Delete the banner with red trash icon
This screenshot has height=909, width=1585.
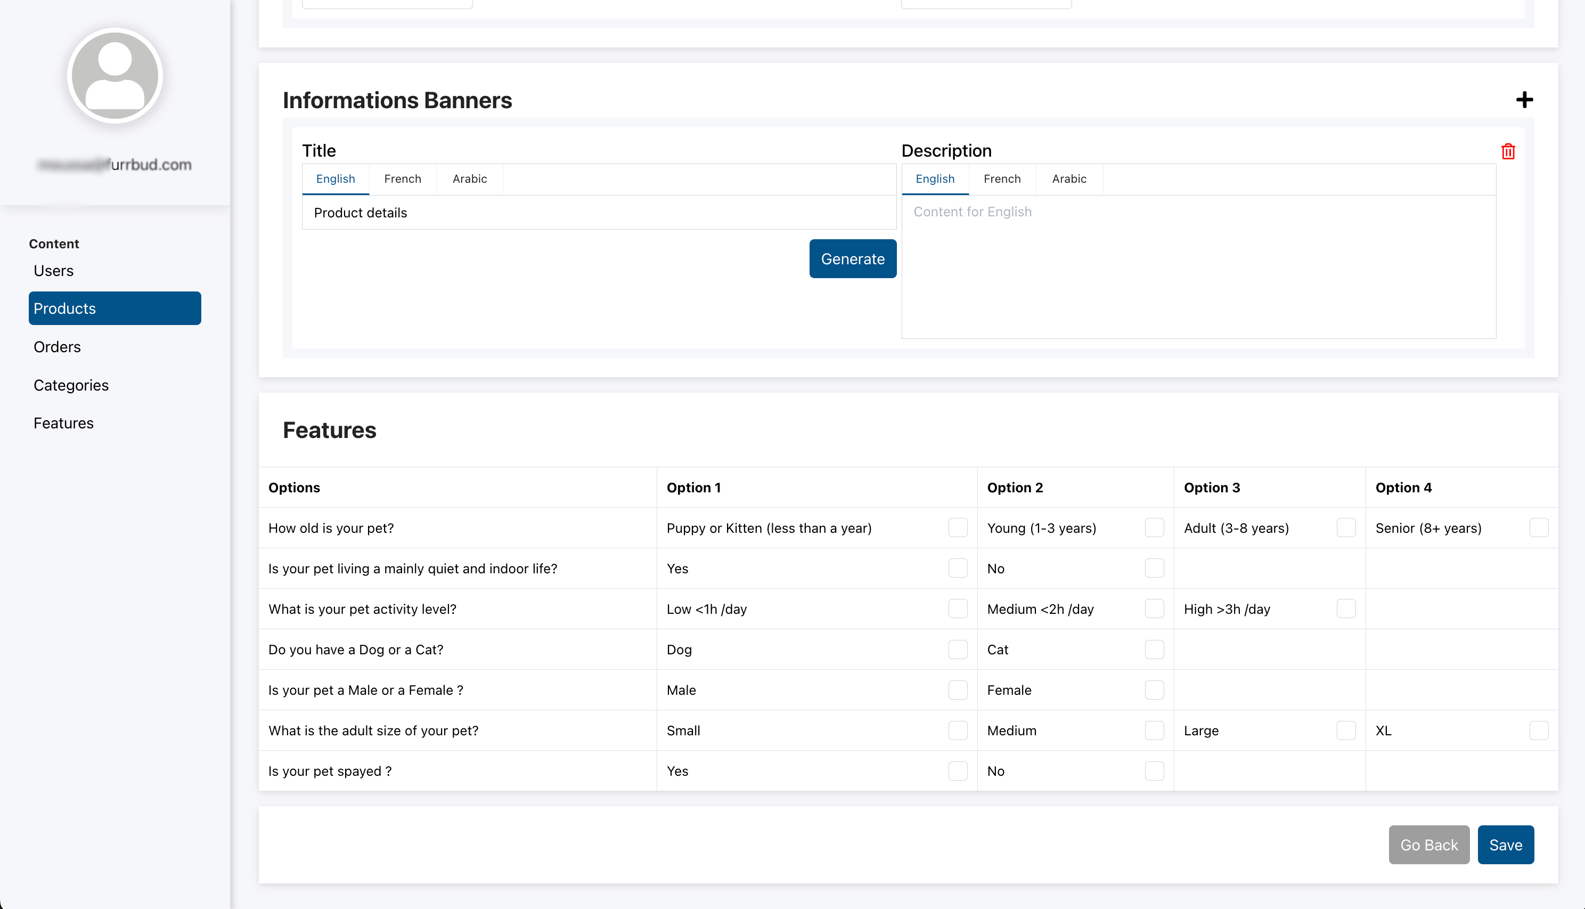[1508, 151]
